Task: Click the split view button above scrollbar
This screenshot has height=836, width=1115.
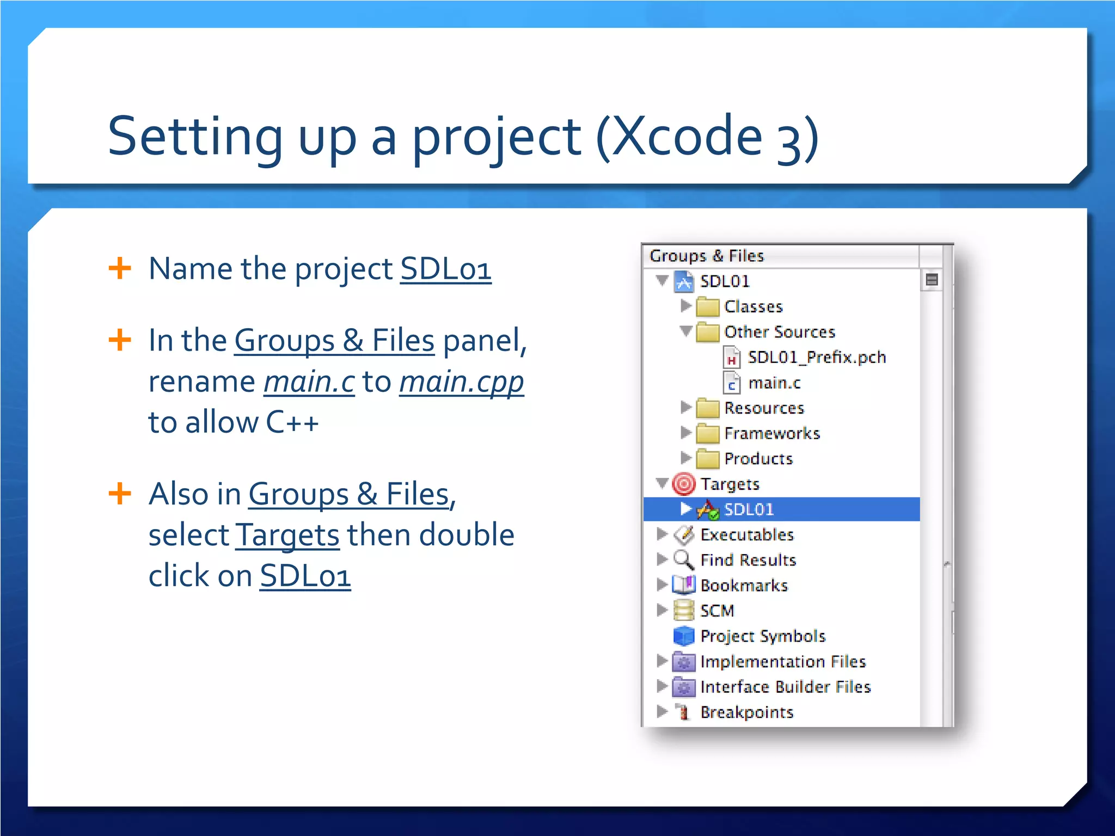Action: [x=932, y=280]
